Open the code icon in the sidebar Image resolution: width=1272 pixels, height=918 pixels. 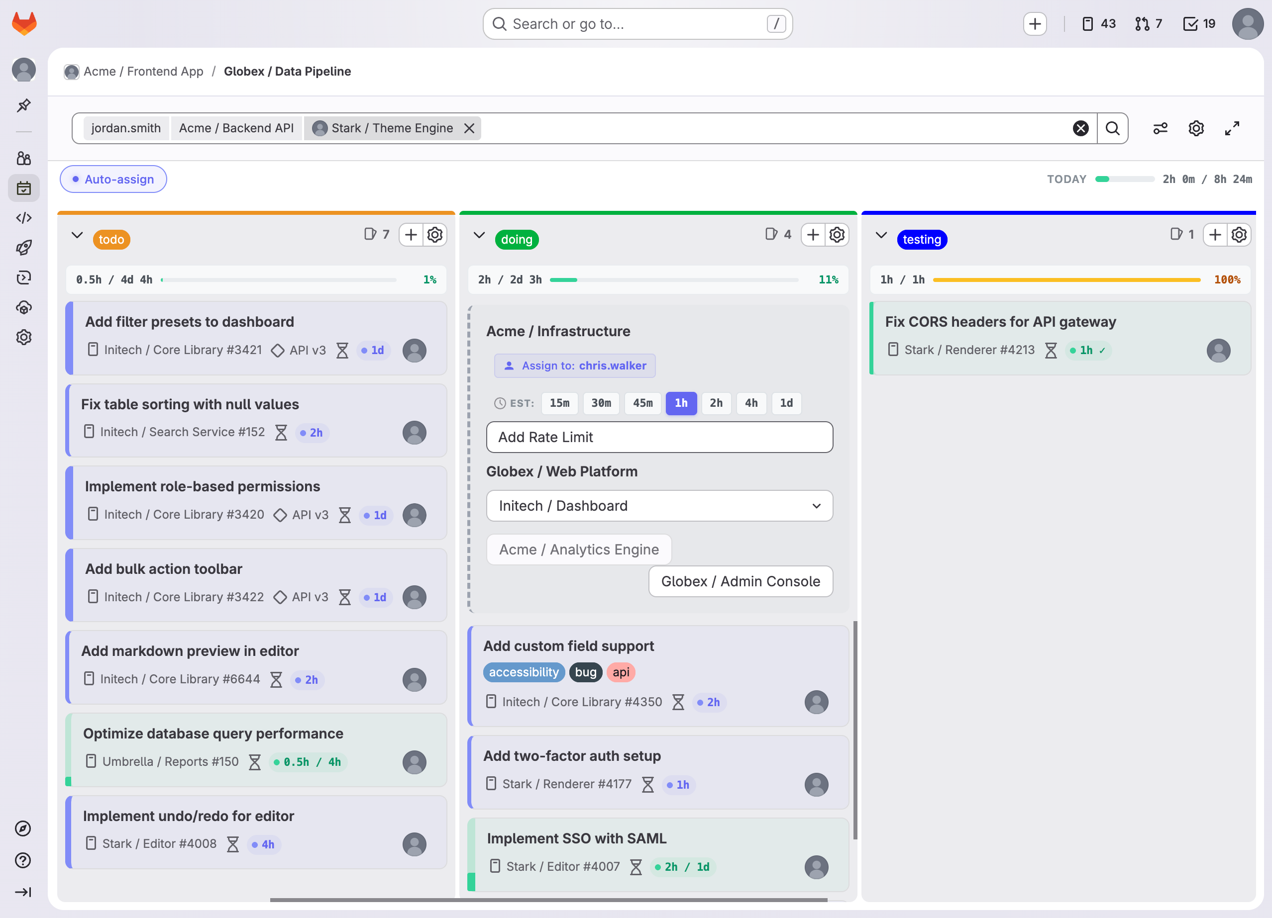[23, 218]
